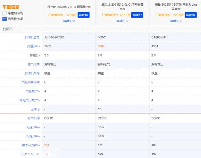The height and width of the screenshot is (158, 201).
Task: Click the 进气形式 parameter label
Action: click(x=34, y=64)
